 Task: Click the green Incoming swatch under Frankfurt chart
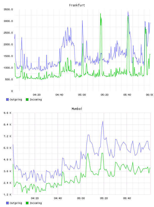point(27,99)
